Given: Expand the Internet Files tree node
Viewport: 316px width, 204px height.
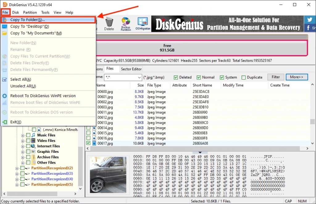Looking at the screenshot, I should coord(23,146).
